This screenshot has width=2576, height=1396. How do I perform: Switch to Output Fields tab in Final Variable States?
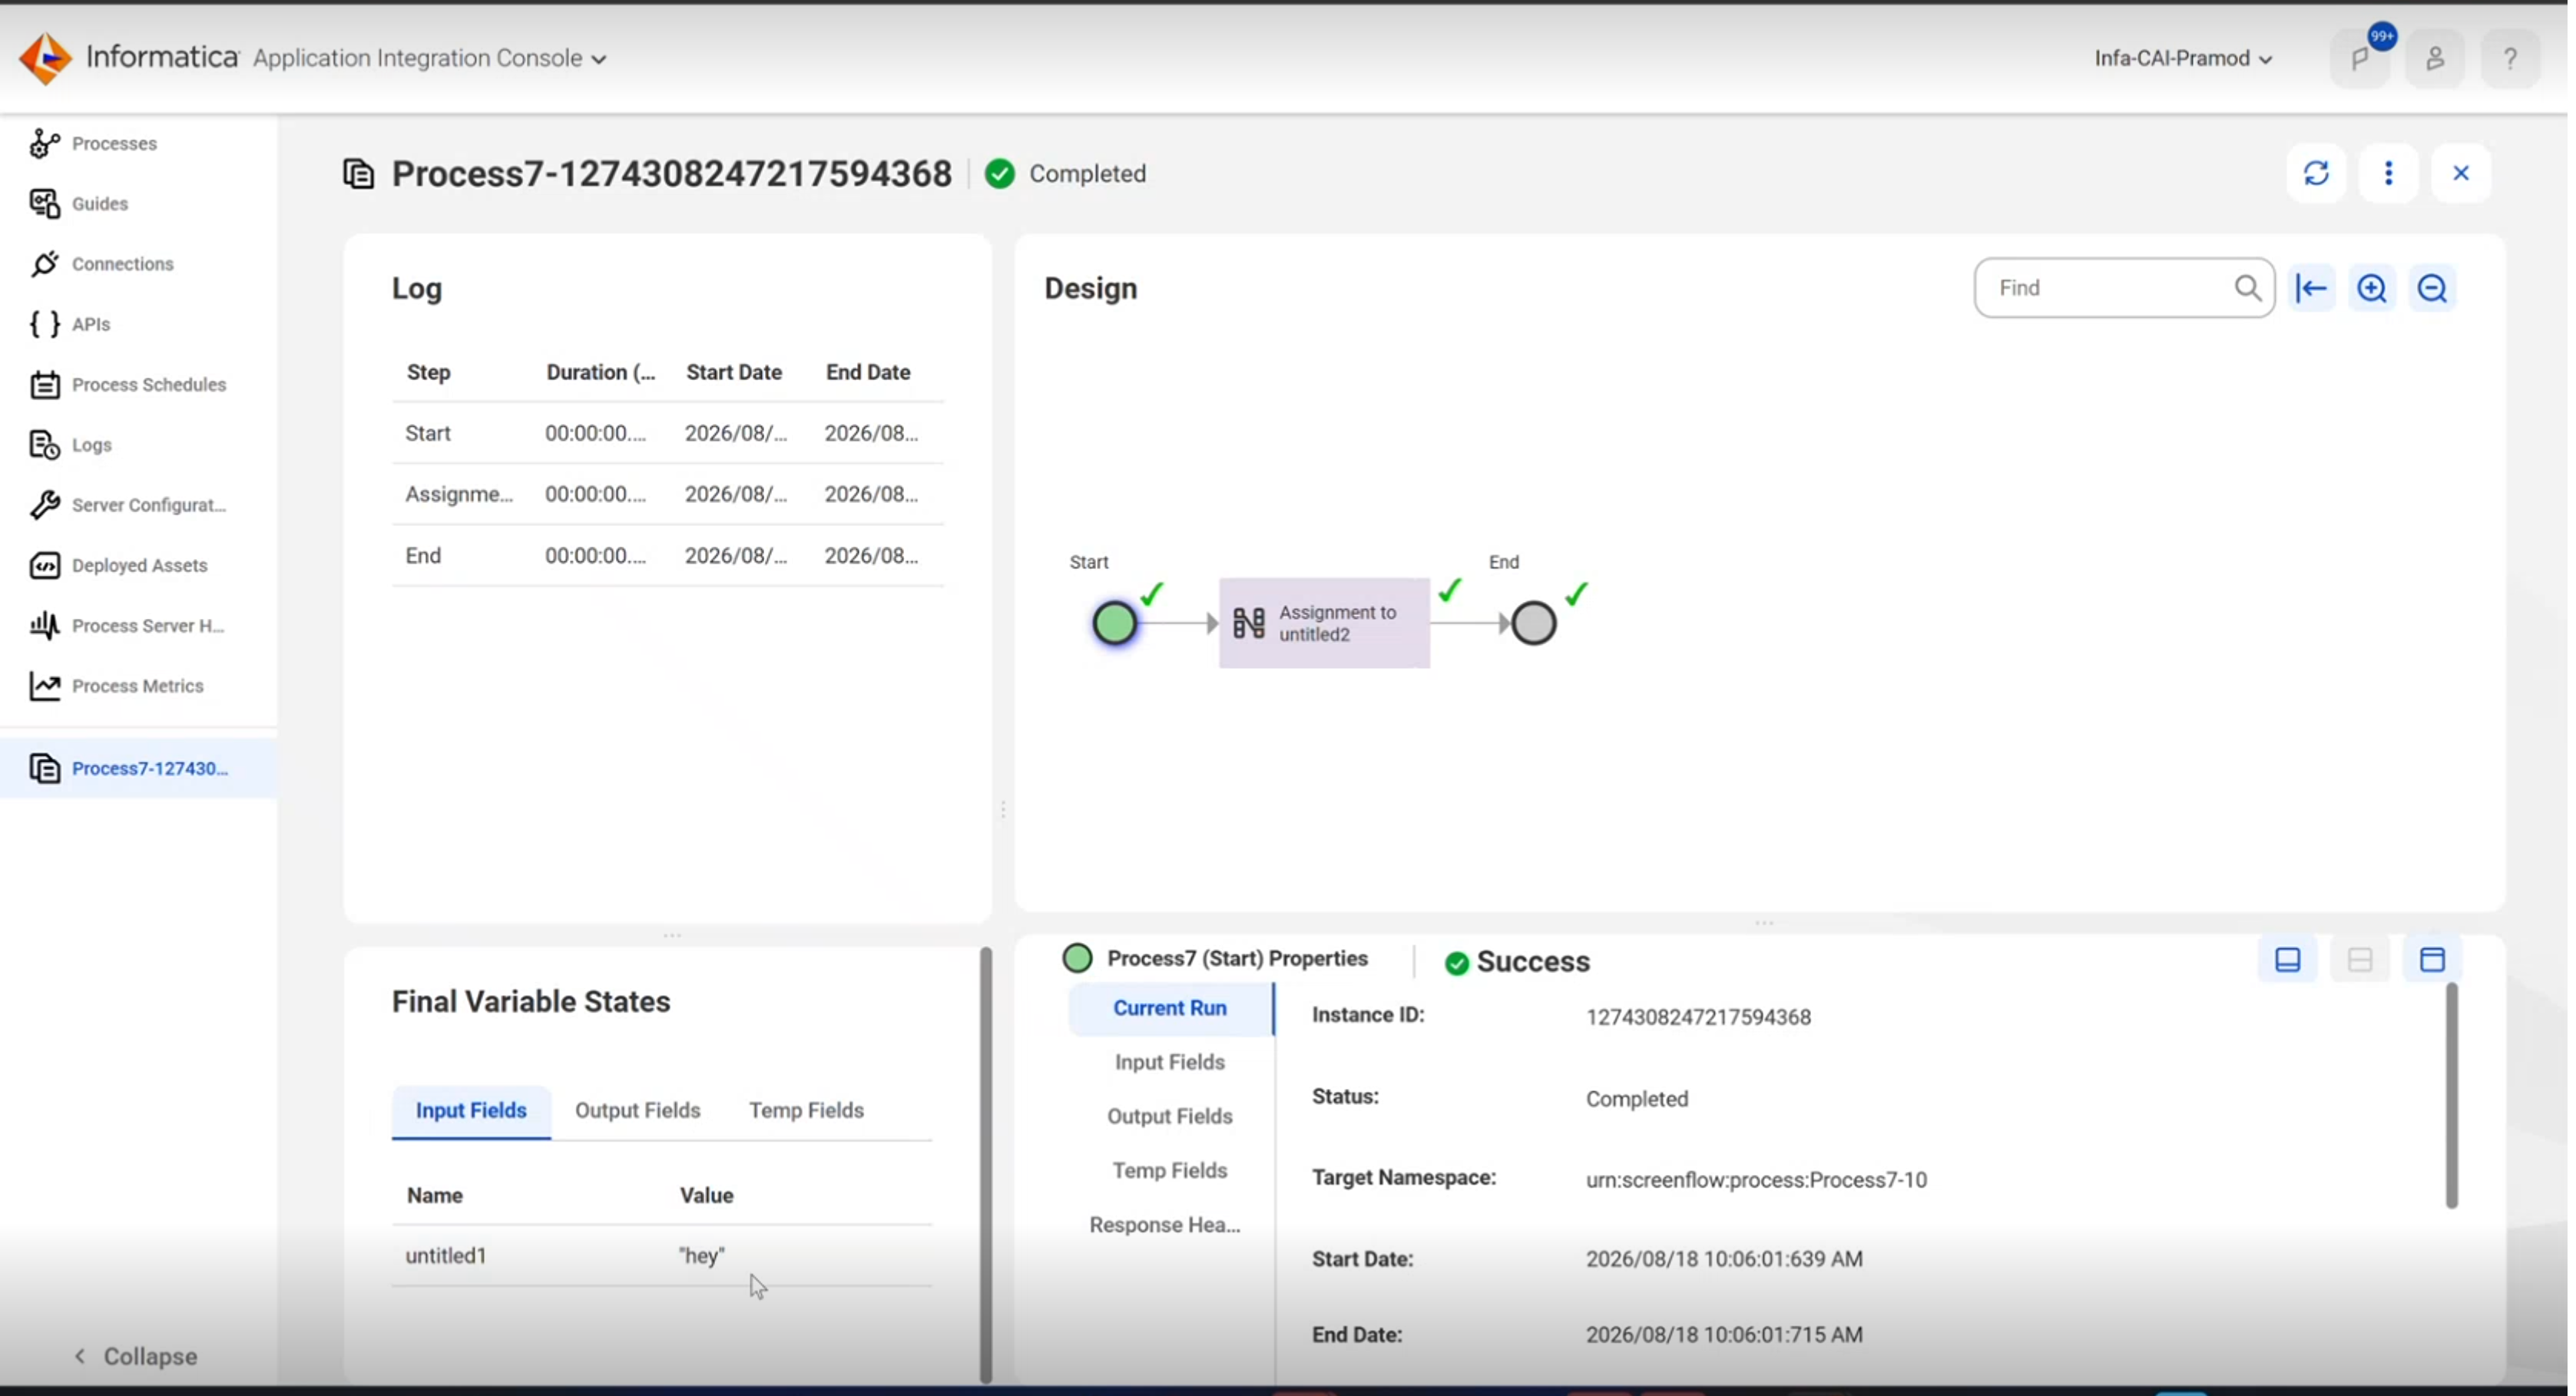point(637,1110)
